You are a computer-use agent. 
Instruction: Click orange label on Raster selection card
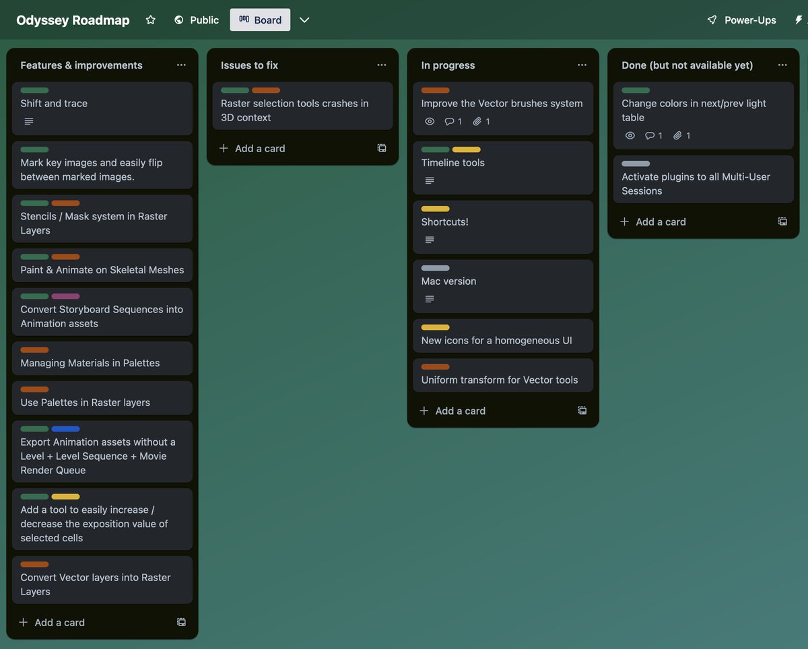[x=266, y=90]
